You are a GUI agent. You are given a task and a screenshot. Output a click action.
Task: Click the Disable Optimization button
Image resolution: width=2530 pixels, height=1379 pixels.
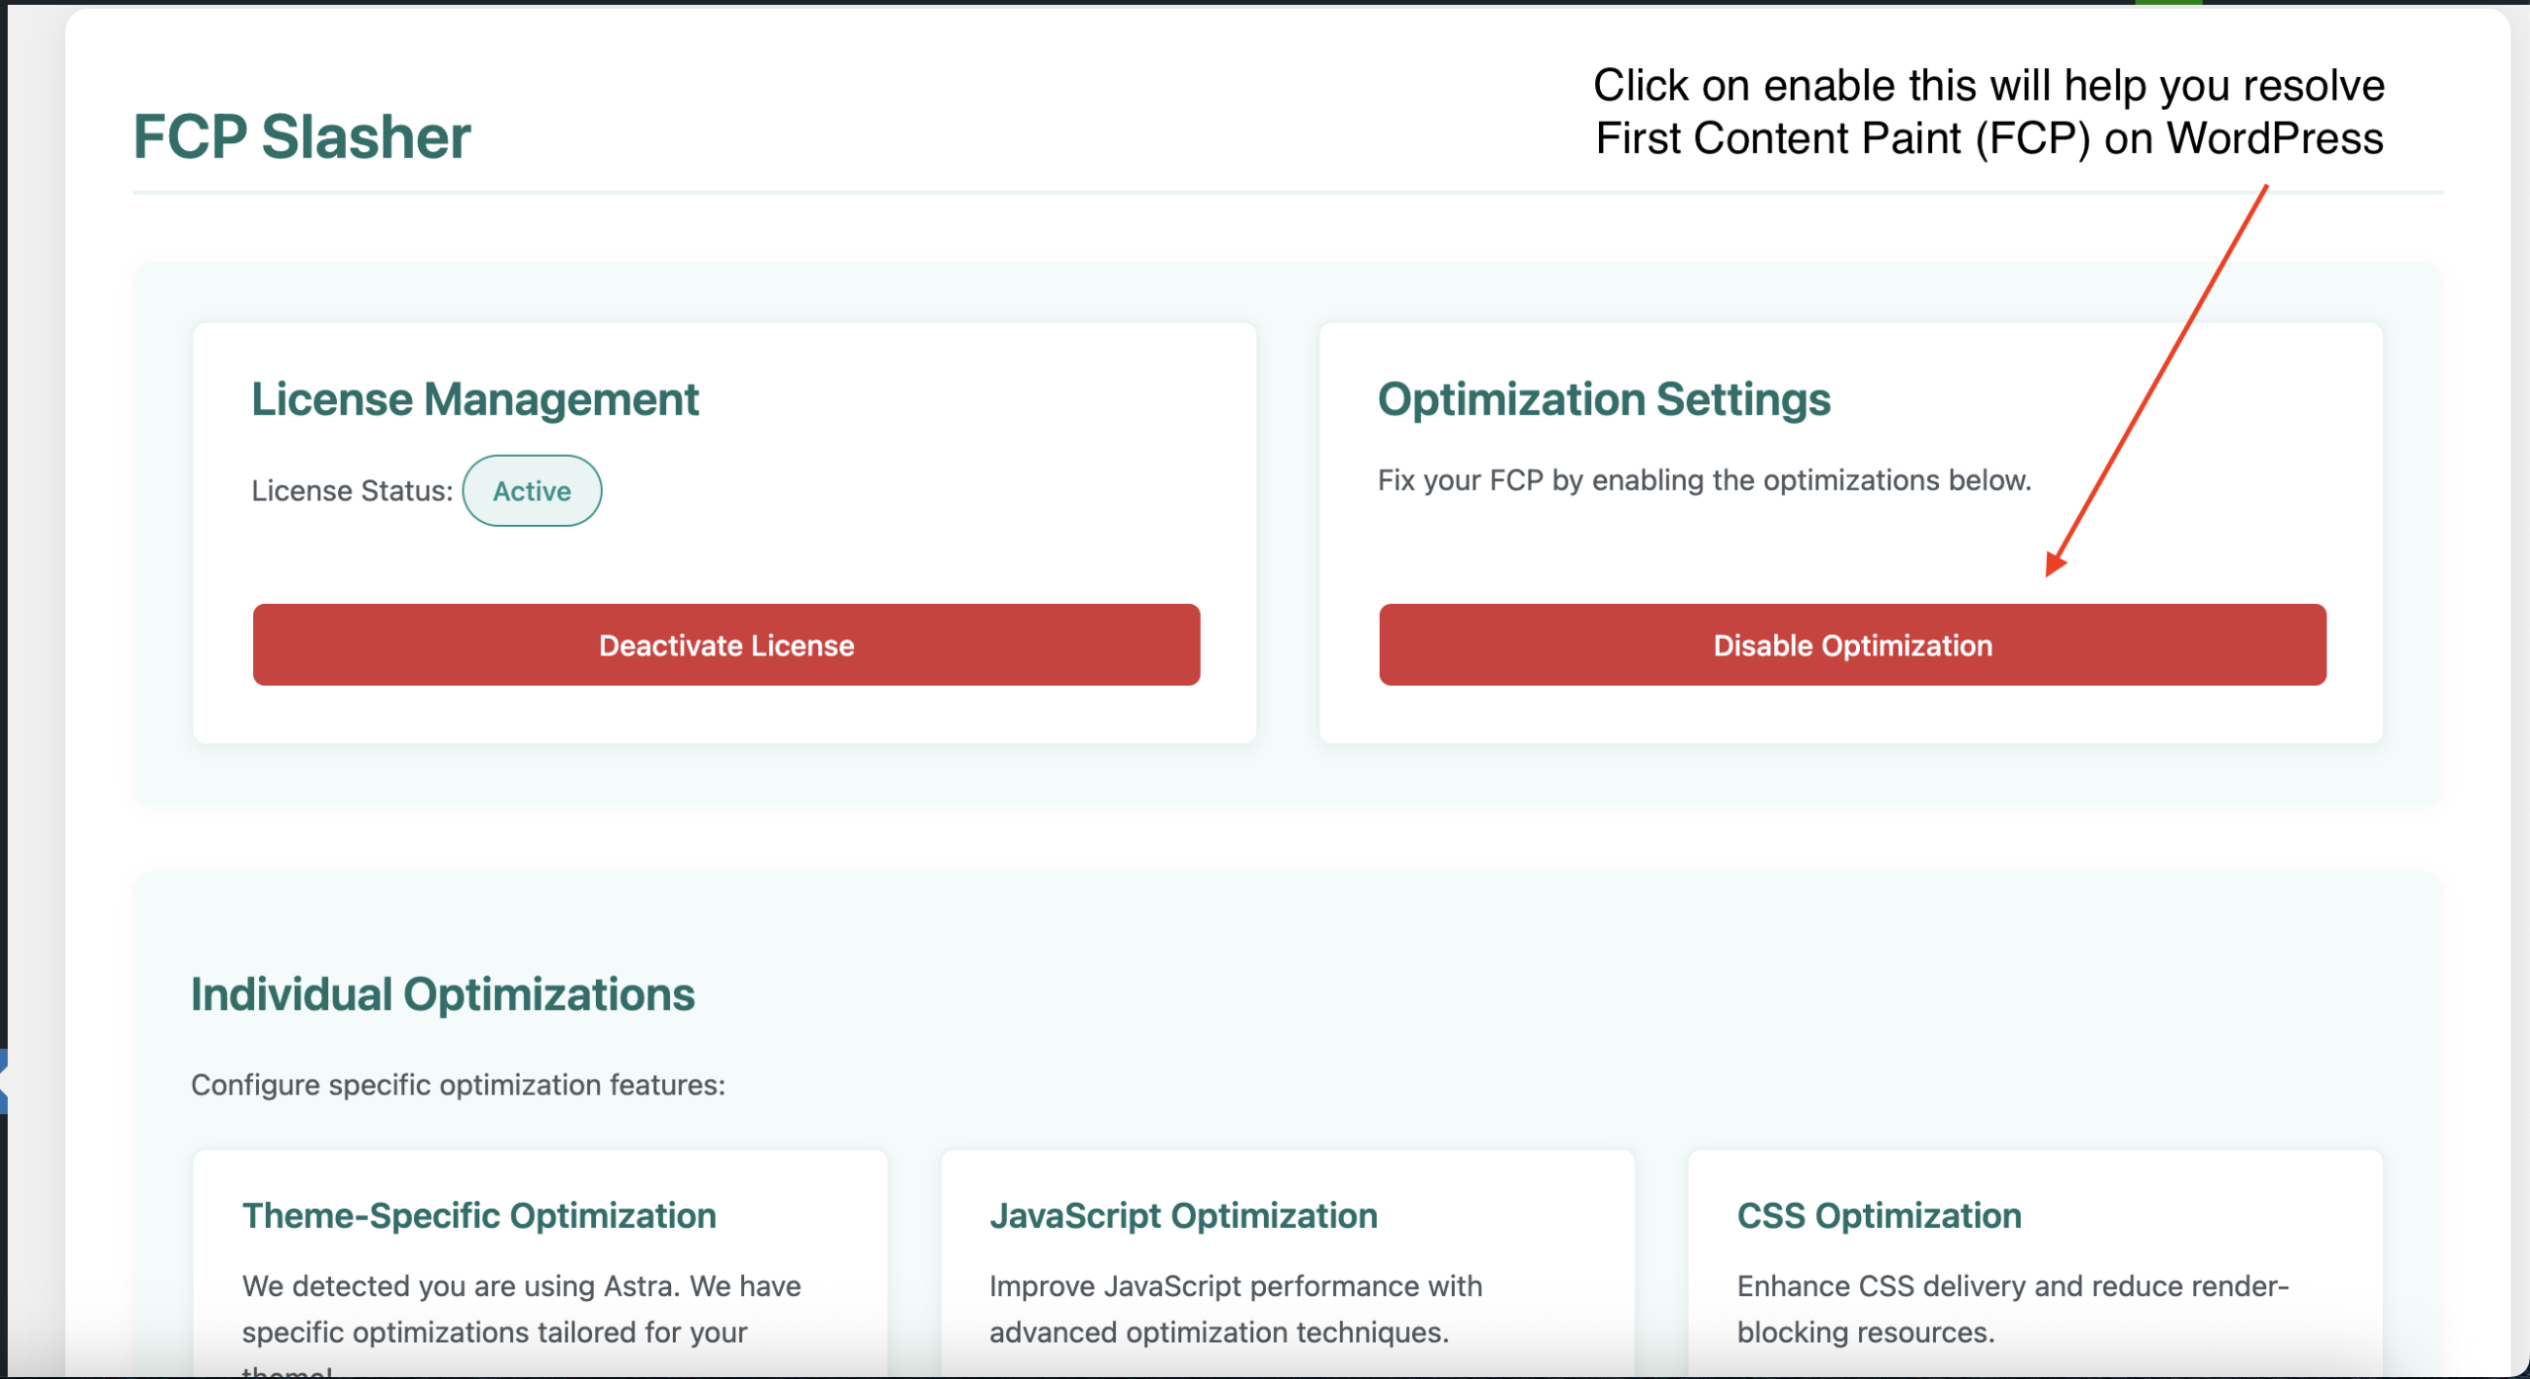1852,645
